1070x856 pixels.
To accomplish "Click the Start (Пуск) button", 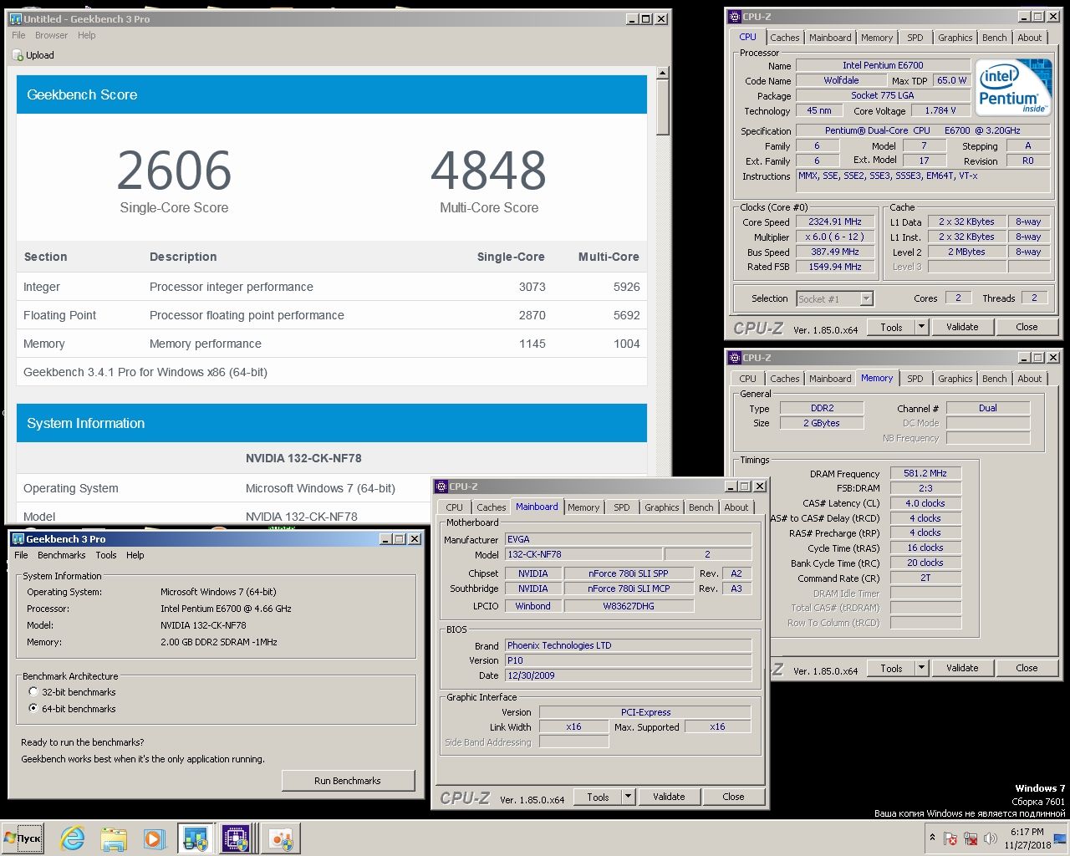I will coord(23,838).
